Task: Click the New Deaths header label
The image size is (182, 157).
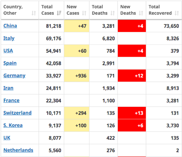Action: coord(128,10)
